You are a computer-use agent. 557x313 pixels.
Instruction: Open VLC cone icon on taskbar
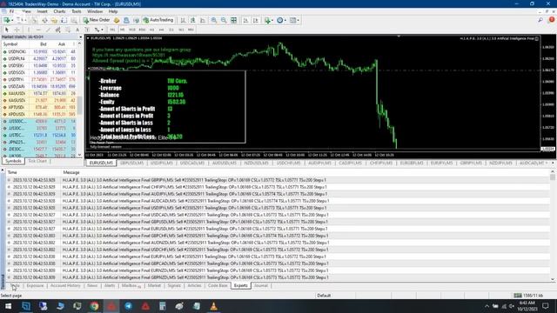213,306
